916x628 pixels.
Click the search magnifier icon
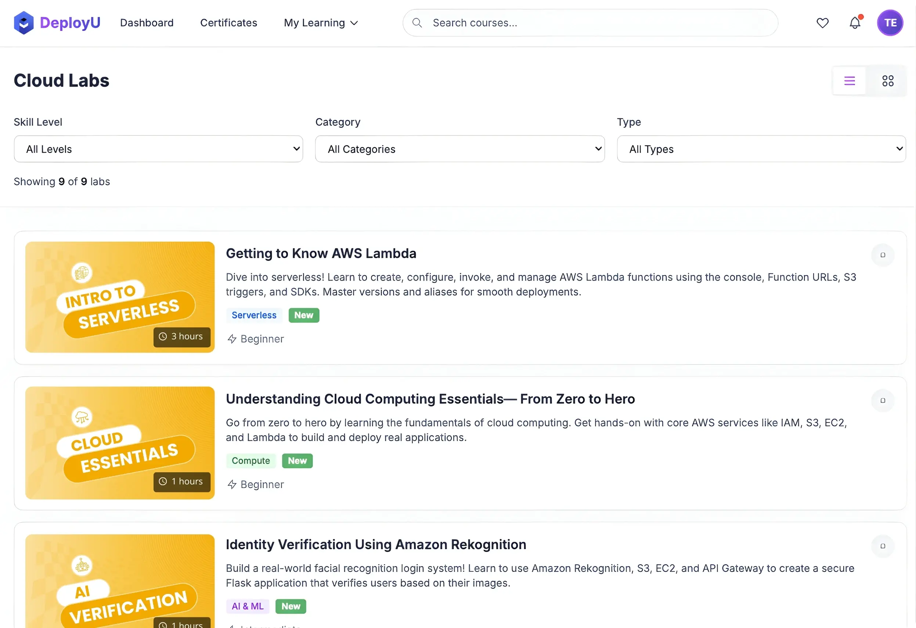pos(417,23)
